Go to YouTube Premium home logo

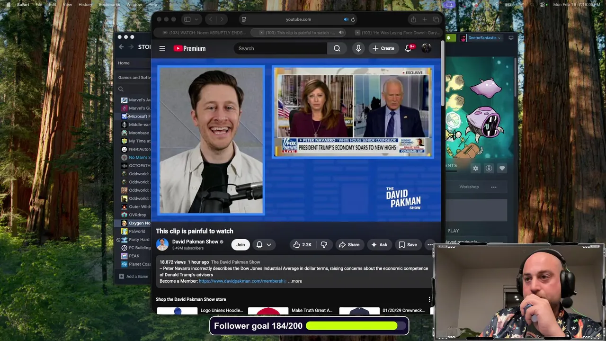(x=189, y=48)
